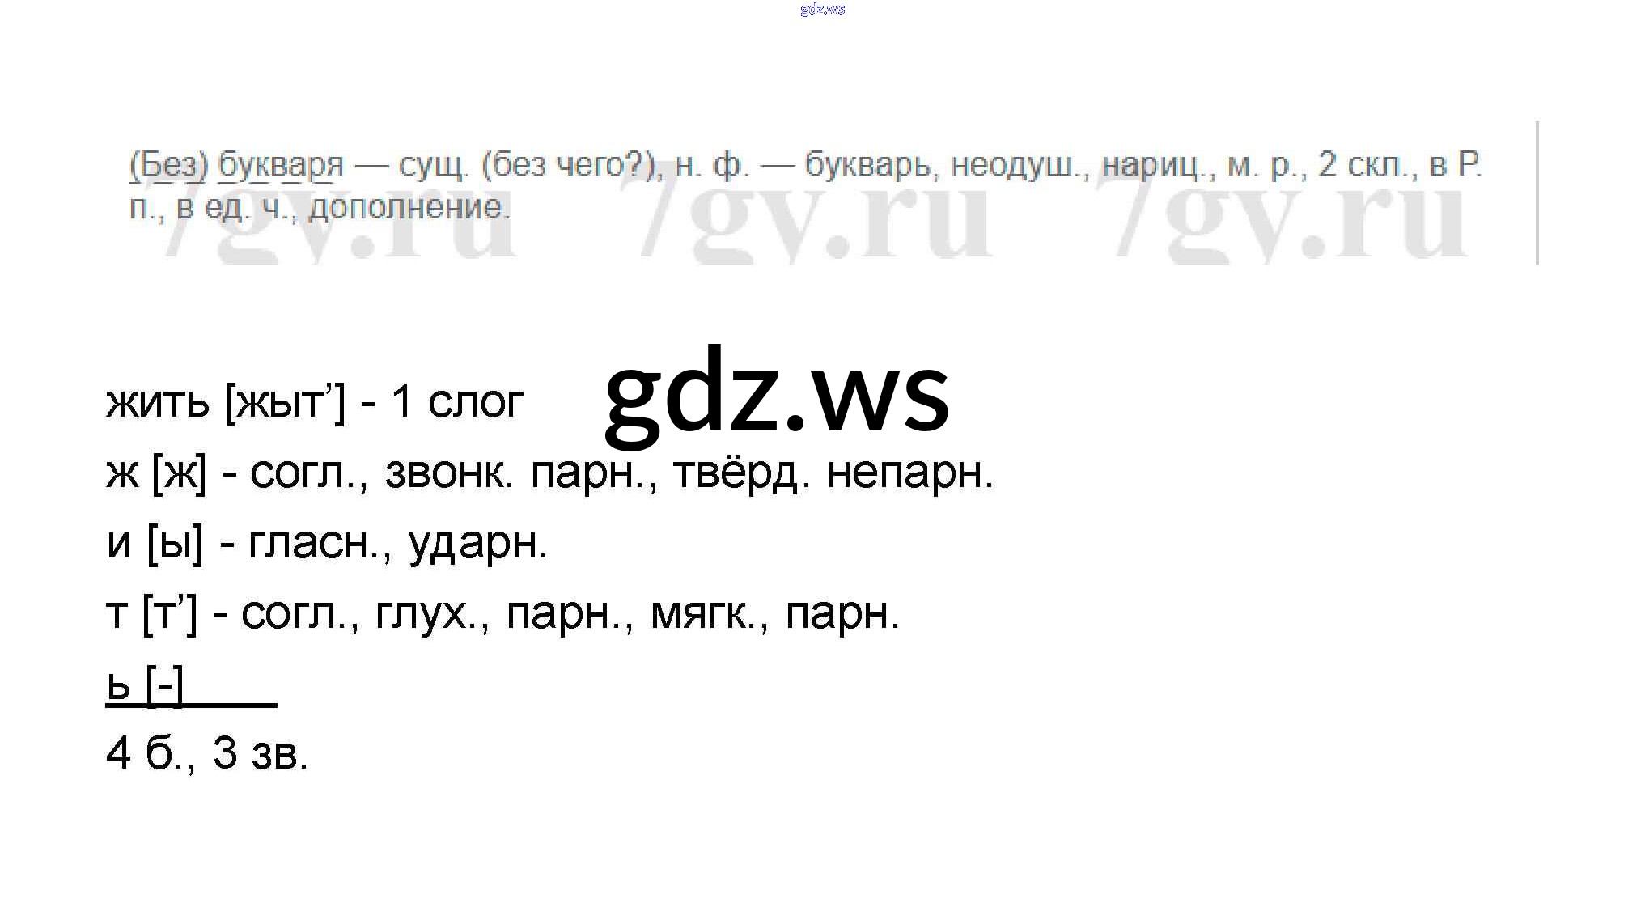The height and width of the screenshot is (924, 1645).
Task: Click the underlined word "букваря"
Action: click(281, 165)
